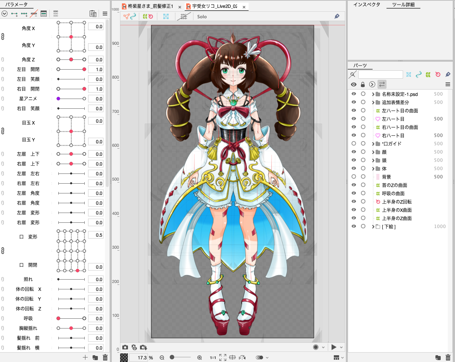This screenshot has width=455, height=362.
Task: Click the 角度 Z parameter slider
Action: point(71,59)
